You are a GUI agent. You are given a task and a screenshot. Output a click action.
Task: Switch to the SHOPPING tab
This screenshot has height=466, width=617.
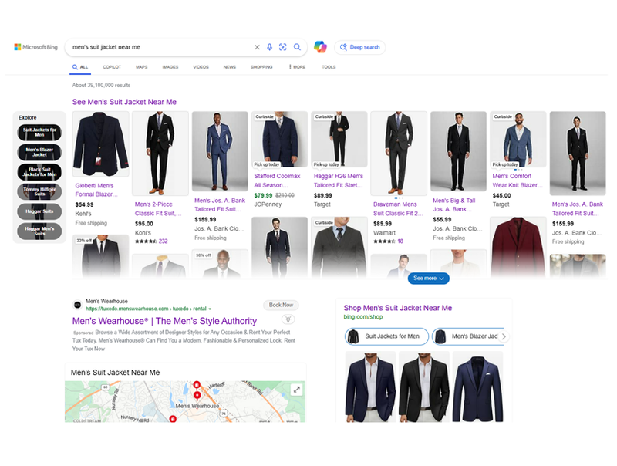click(261, 67)
